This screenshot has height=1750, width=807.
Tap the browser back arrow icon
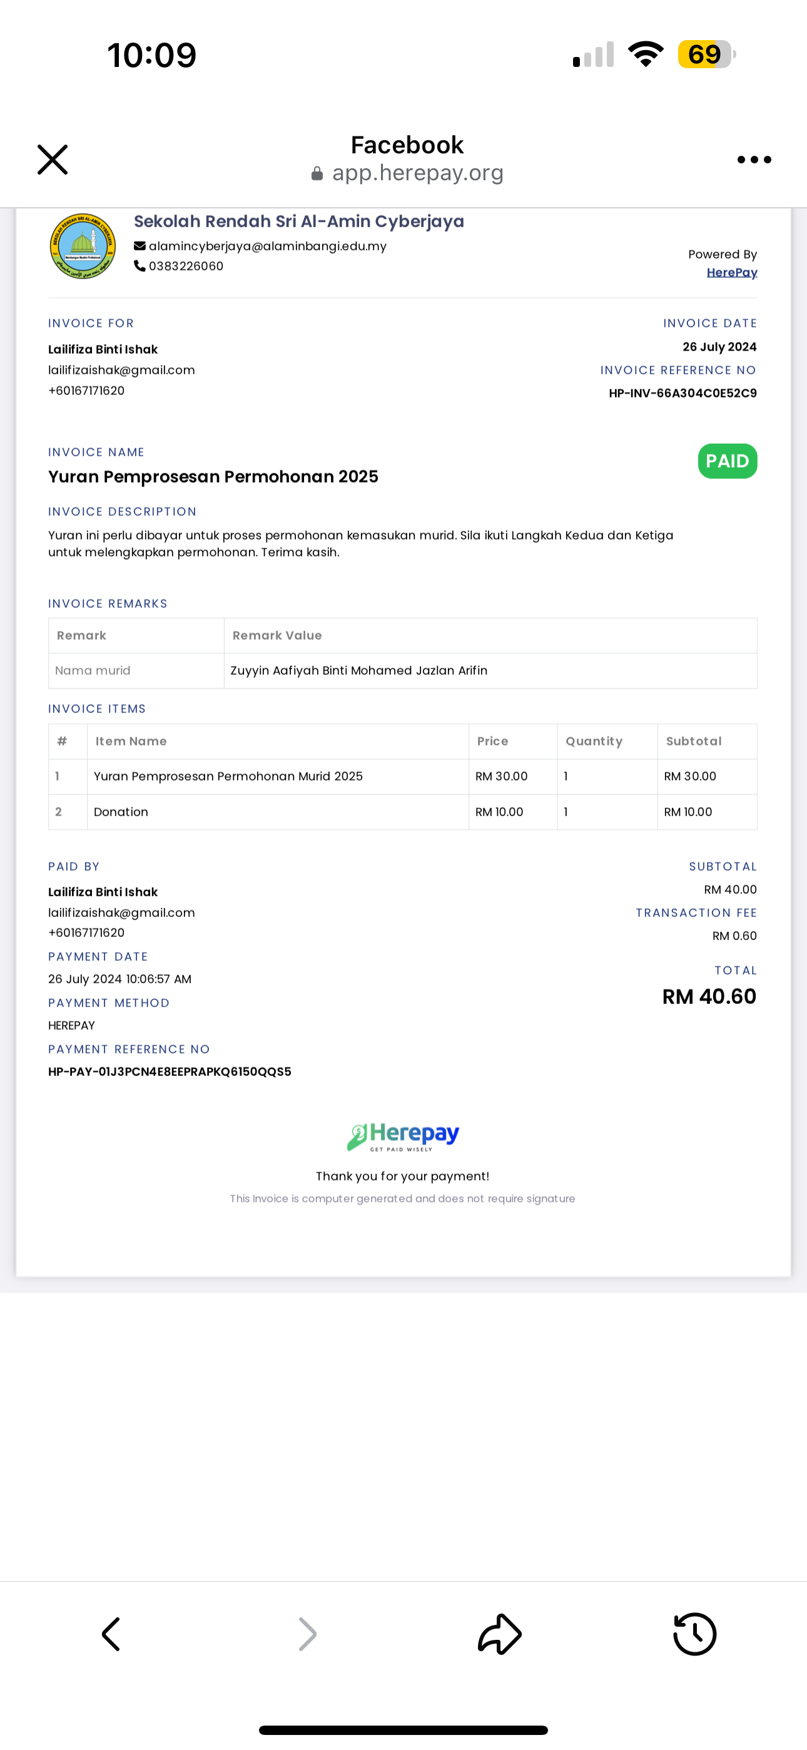111,1634
